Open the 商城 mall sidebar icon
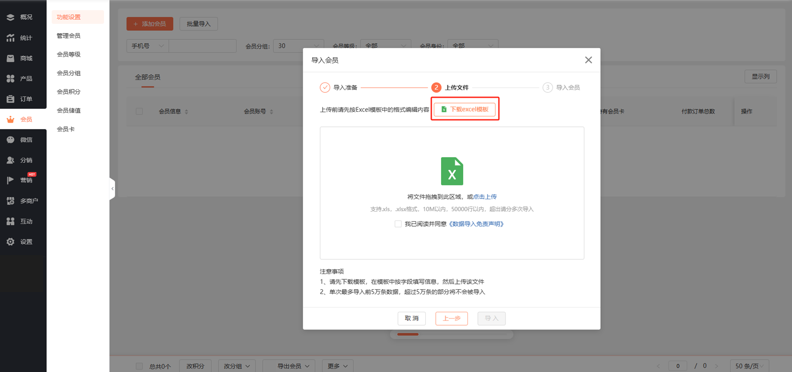Image resolution: width=792 pixels, height=372 pixels. point(10,58)
